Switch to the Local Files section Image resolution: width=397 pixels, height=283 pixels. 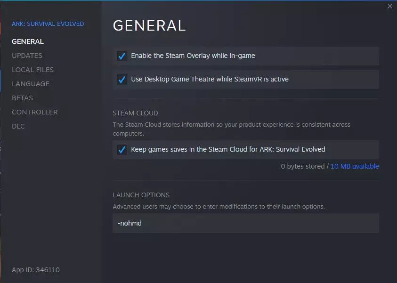[x=32, y=70]
